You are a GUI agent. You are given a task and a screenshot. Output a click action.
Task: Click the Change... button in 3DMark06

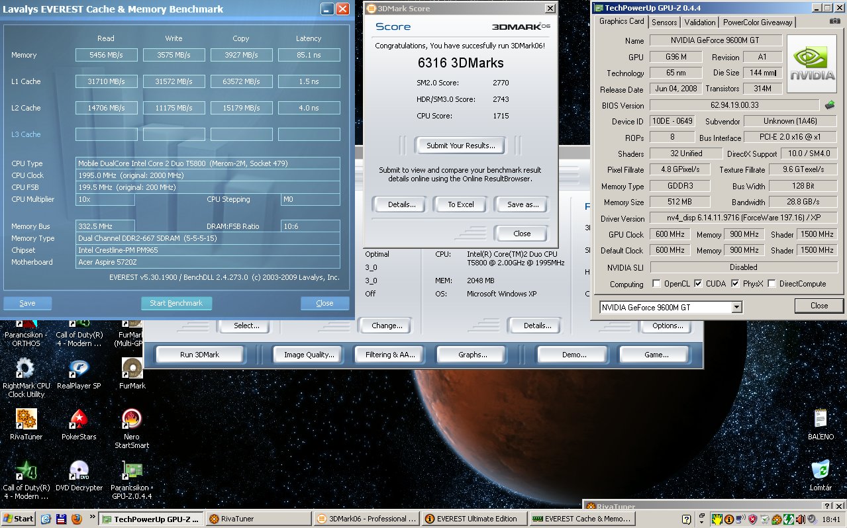387,326
